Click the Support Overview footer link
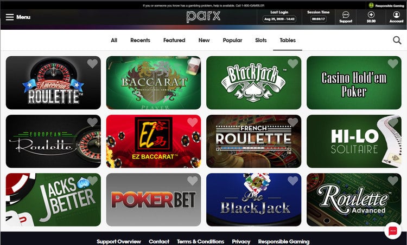The image size is (407, 245). [119, 241]
